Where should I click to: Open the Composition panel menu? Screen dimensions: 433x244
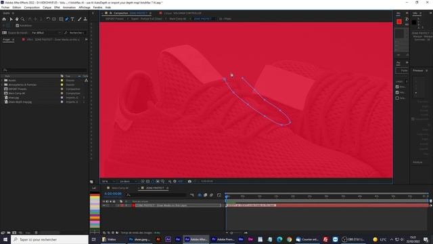[150, 13]
